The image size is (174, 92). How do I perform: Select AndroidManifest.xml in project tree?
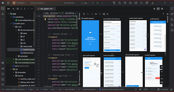pos(25,20)
